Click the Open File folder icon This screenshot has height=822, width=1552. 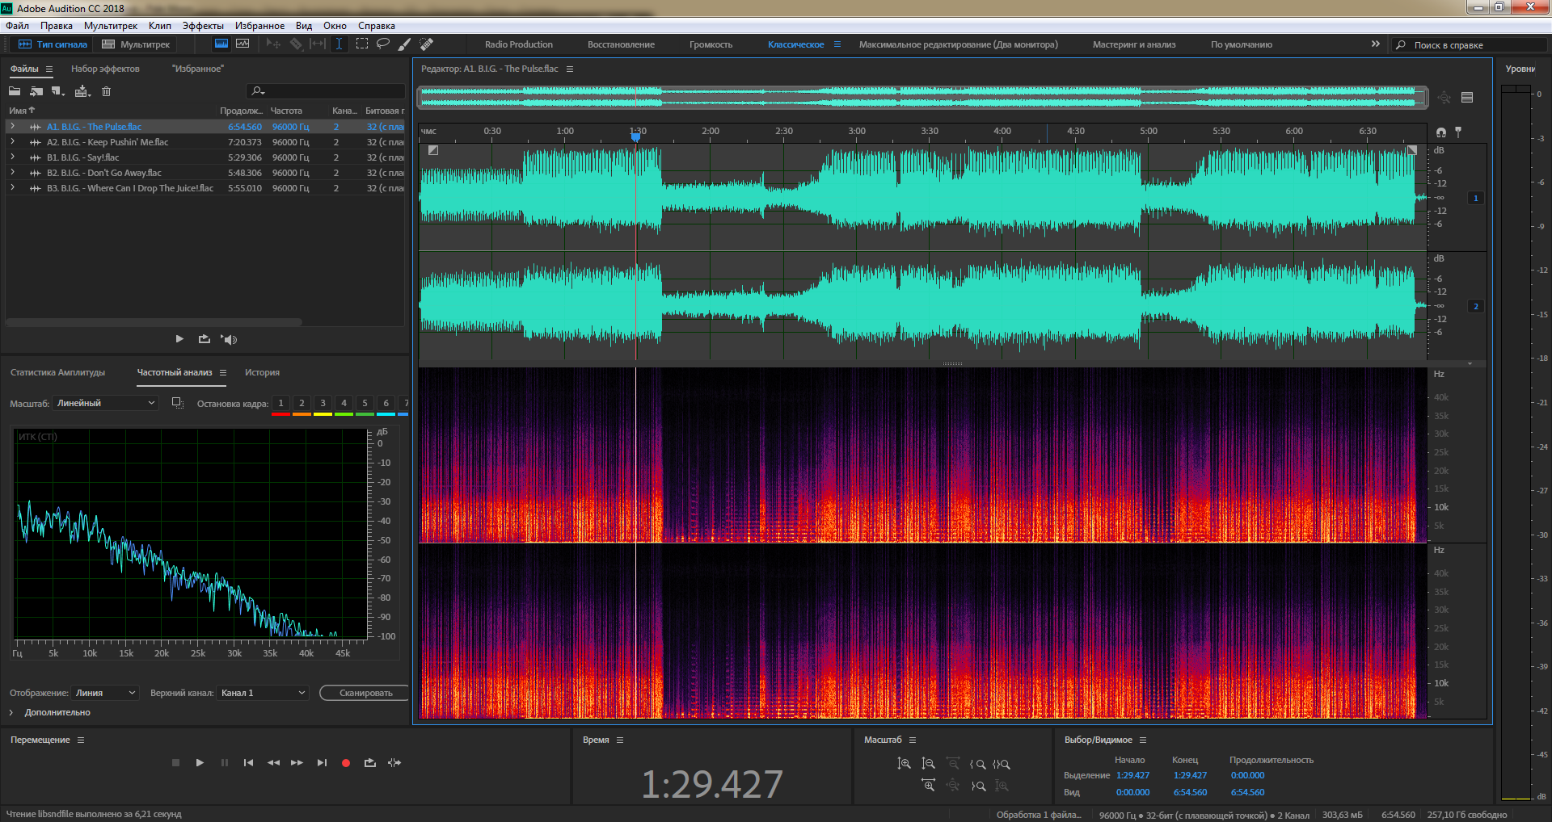click(x=15, y=91)
